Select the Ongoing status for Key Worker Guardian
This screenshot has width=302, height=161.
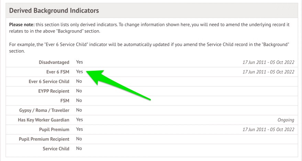[x=286, y=120]
